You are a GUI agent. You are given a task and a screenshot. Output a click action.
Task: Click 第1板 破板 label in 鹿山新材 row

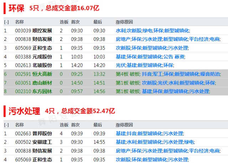[x=128, y=83]
